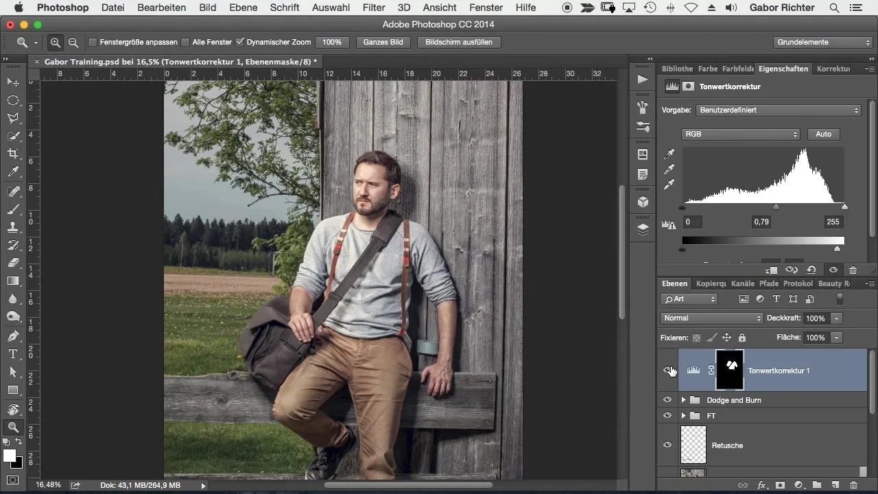Open the Grundelemente workspace dropdown
Image resolution: width=878 pixels, height=494 pixels.
(822, 43)
